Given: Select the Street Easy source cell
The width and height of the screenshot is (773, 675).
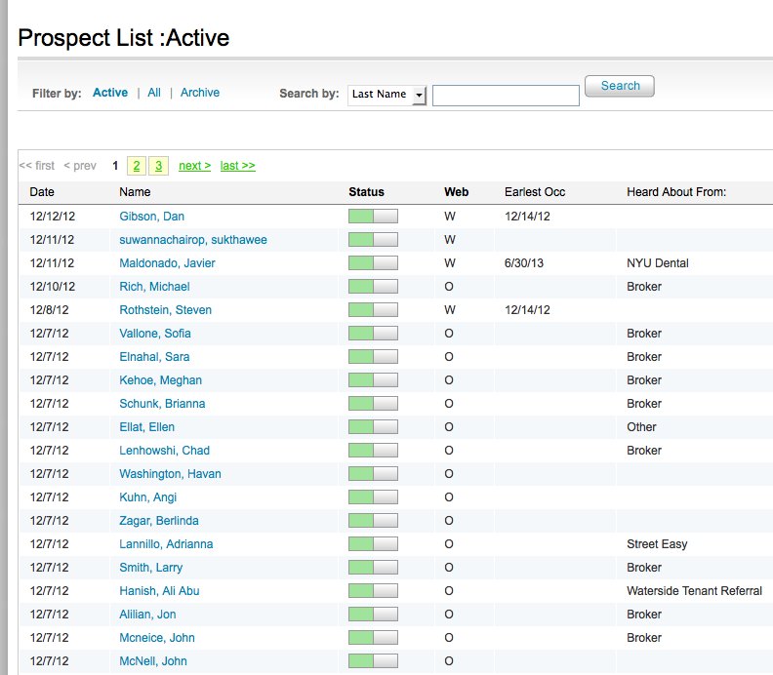Looking at the screenshot, I should point(657,544).
